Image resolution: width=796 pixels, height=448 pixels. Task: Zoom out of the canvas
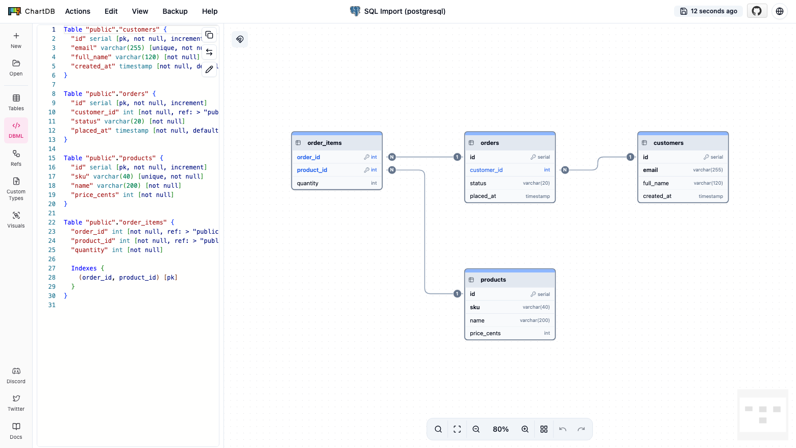[x=476, y=429]
